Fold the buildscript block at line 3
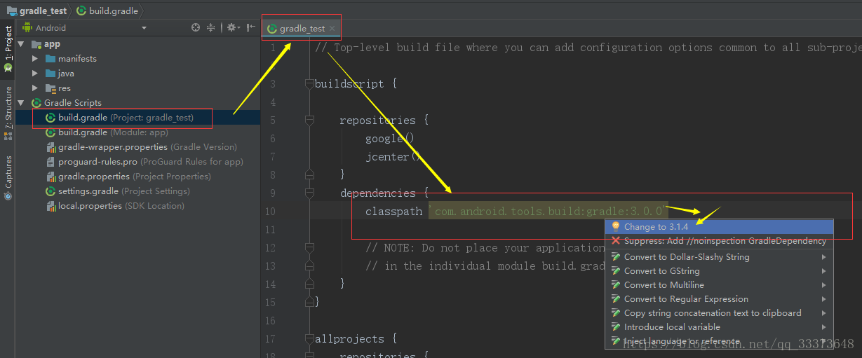Viewport: 862px width, 358px height. point(309,84)
